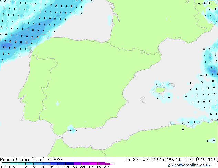218x168 pixels.
Task: Click the '11' precipitation value on the map
Action: (x=4, y=47)
